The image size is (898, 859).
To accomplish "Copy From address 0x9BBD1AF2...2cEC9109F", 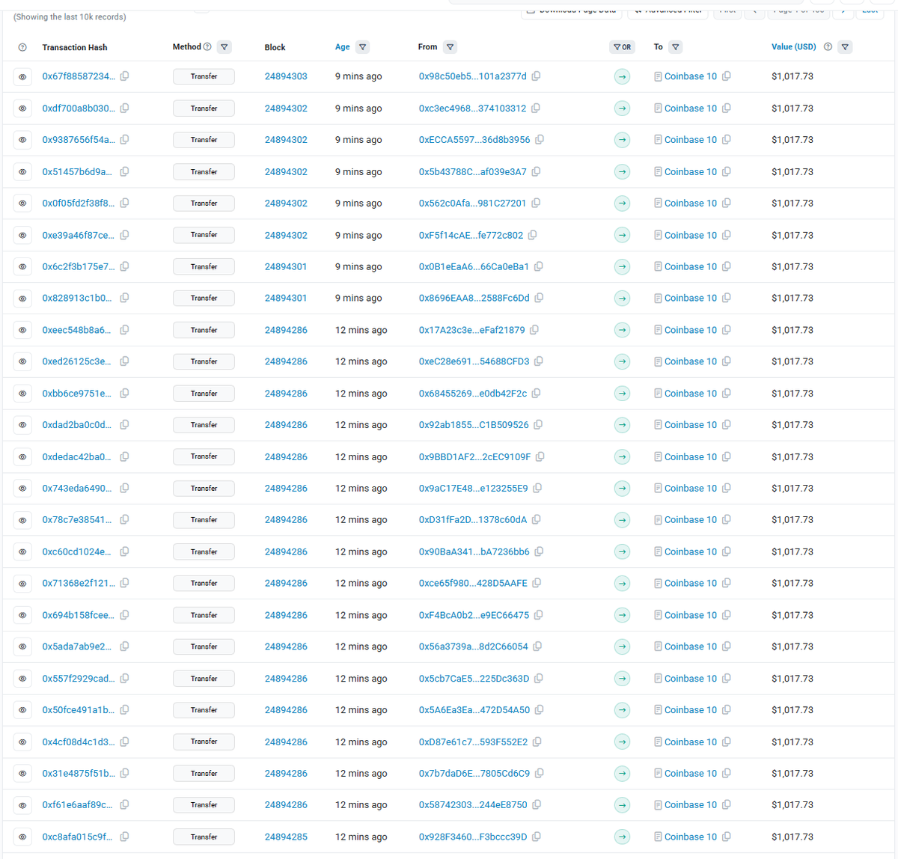I will (540, 456).
